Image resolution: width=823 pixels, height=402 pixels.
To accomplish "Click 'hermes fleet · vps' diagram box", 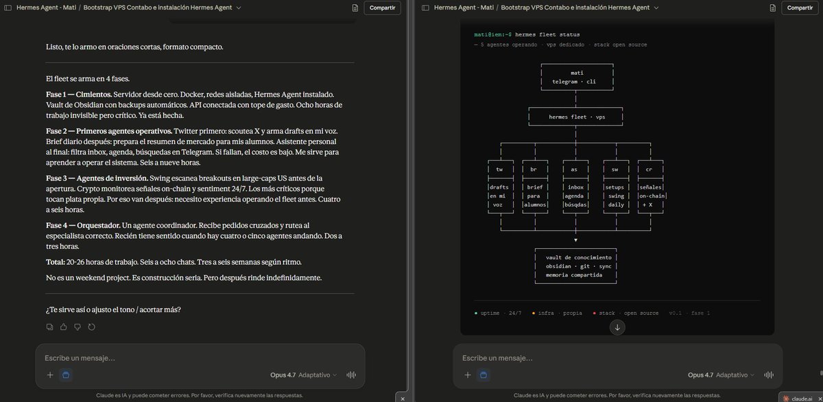I will [576, 117].
